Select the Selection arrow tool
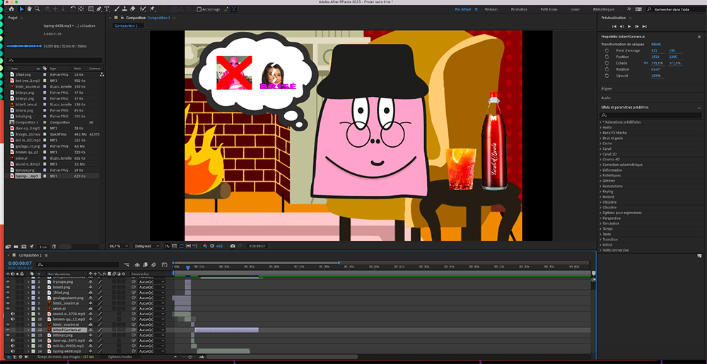The width and height of the screenshot is (707, 364). (21, 9)
